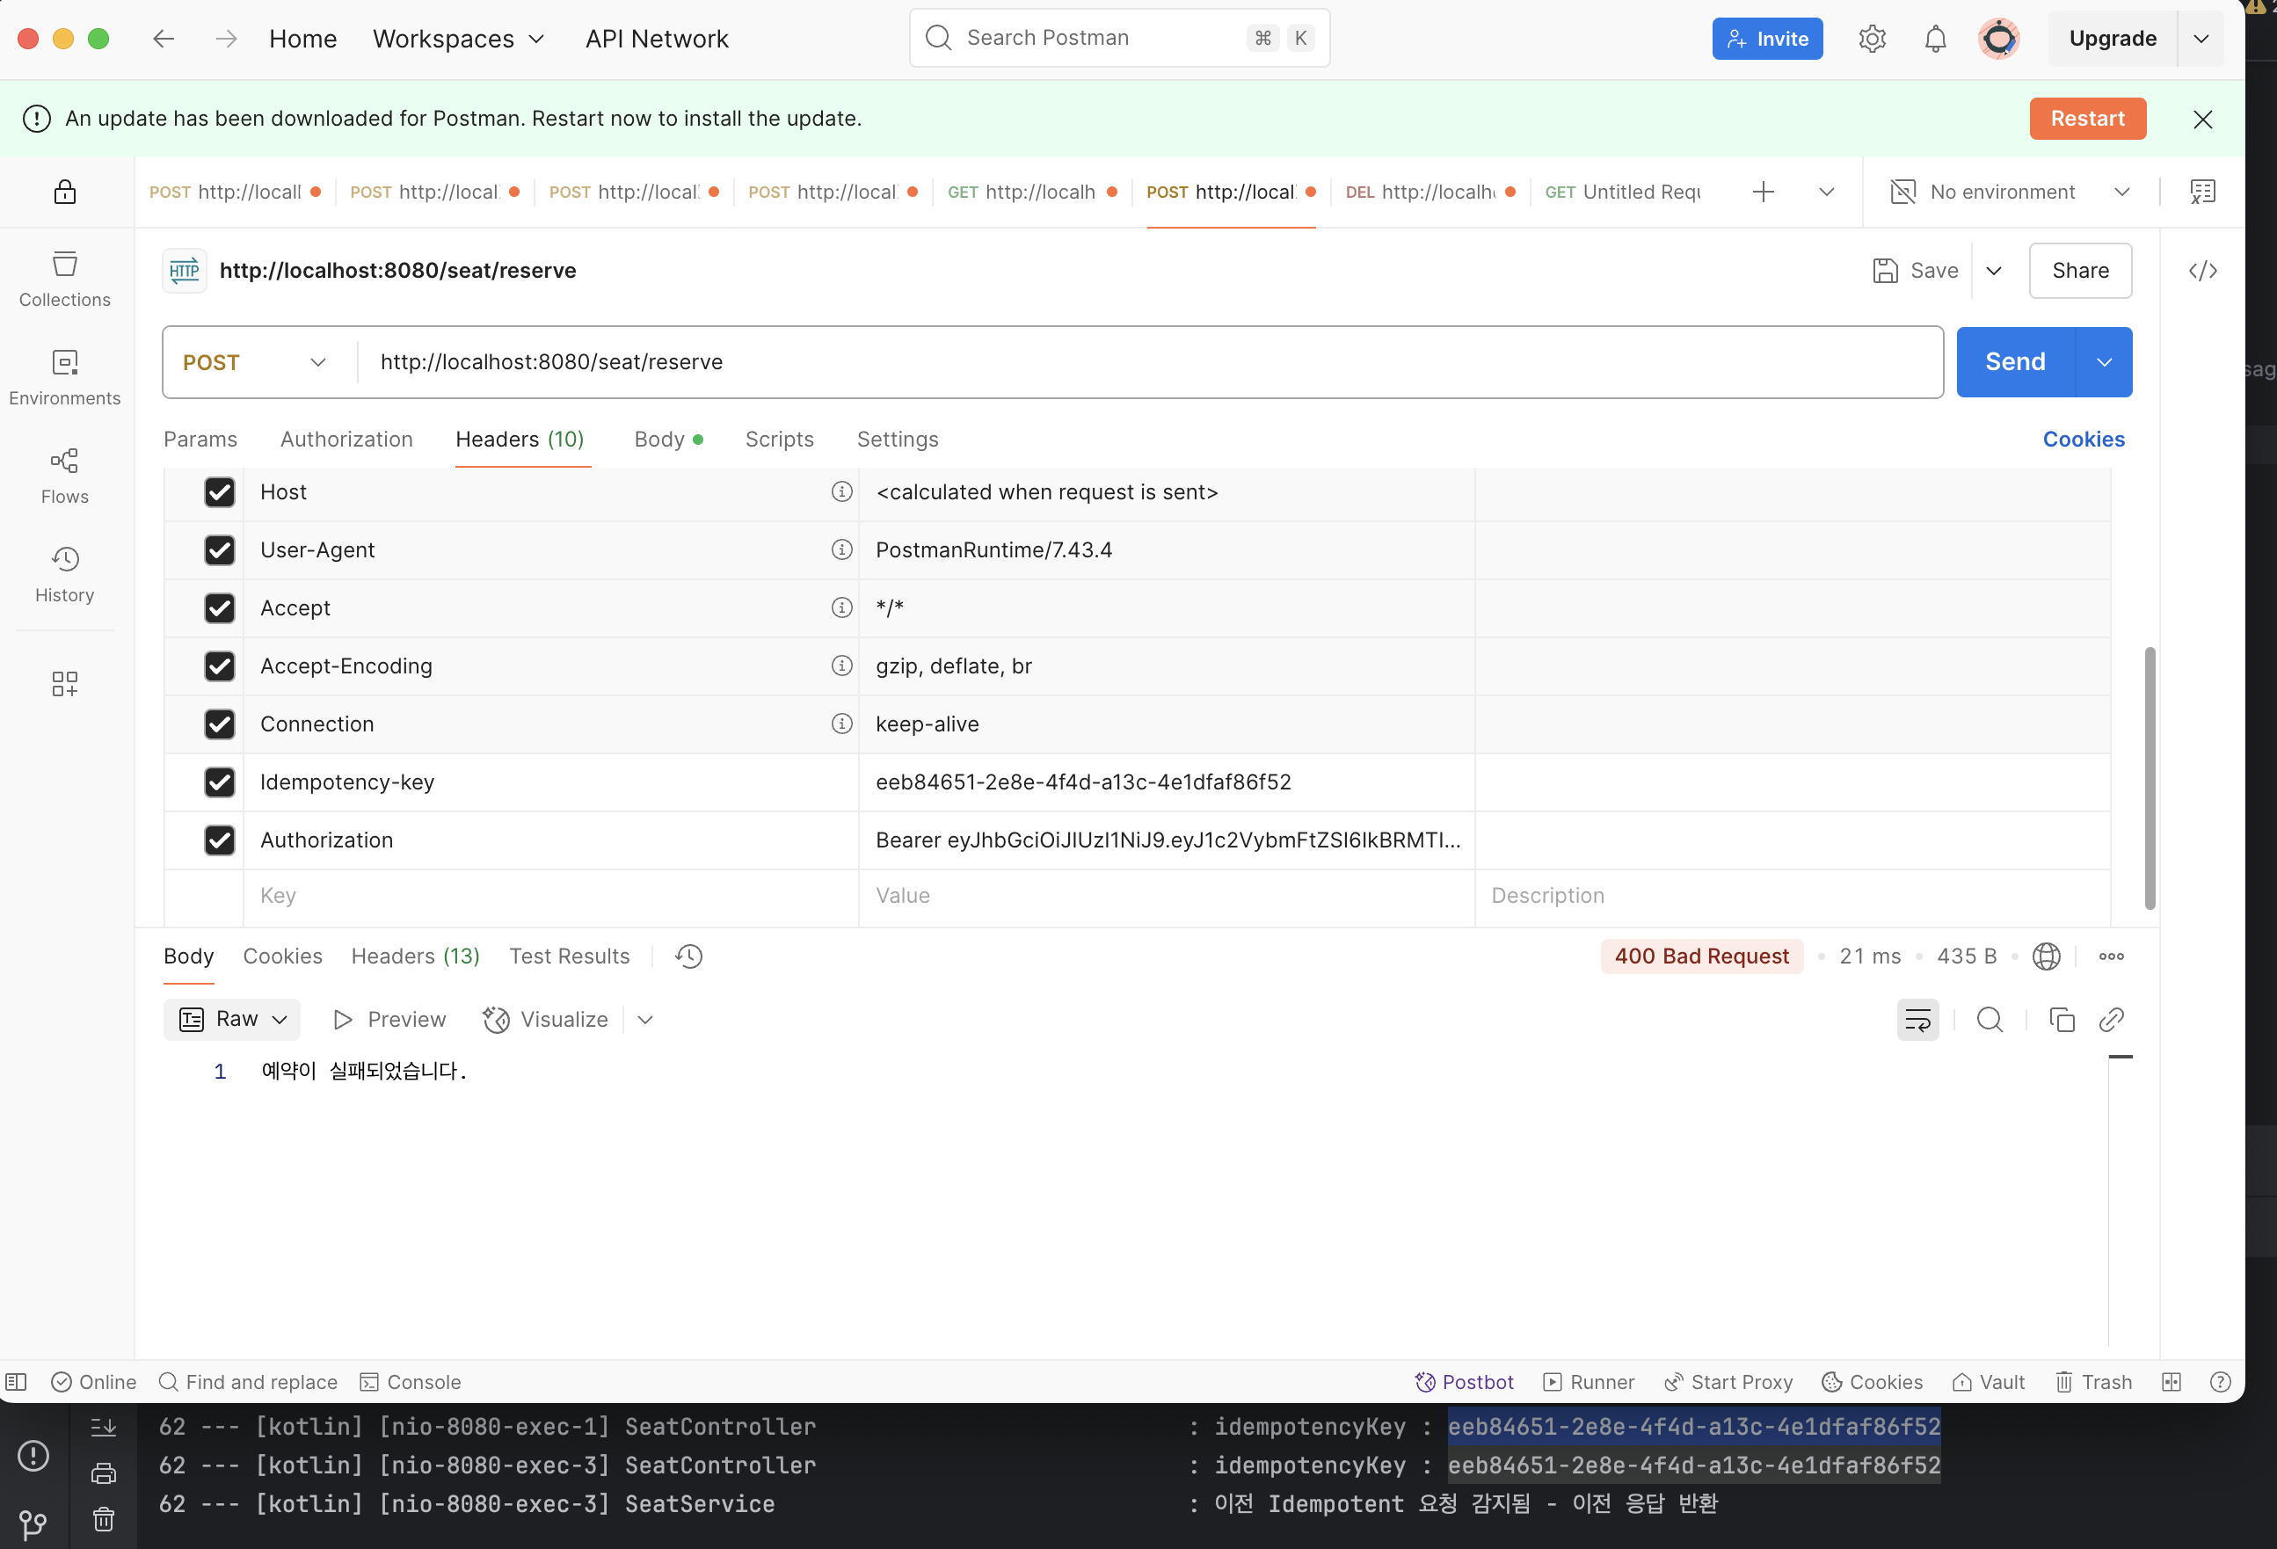This screenshot has height=1549, width=2277.
Task: Uncheck the Accept-Encoding header checkbox
Action: 220,666
